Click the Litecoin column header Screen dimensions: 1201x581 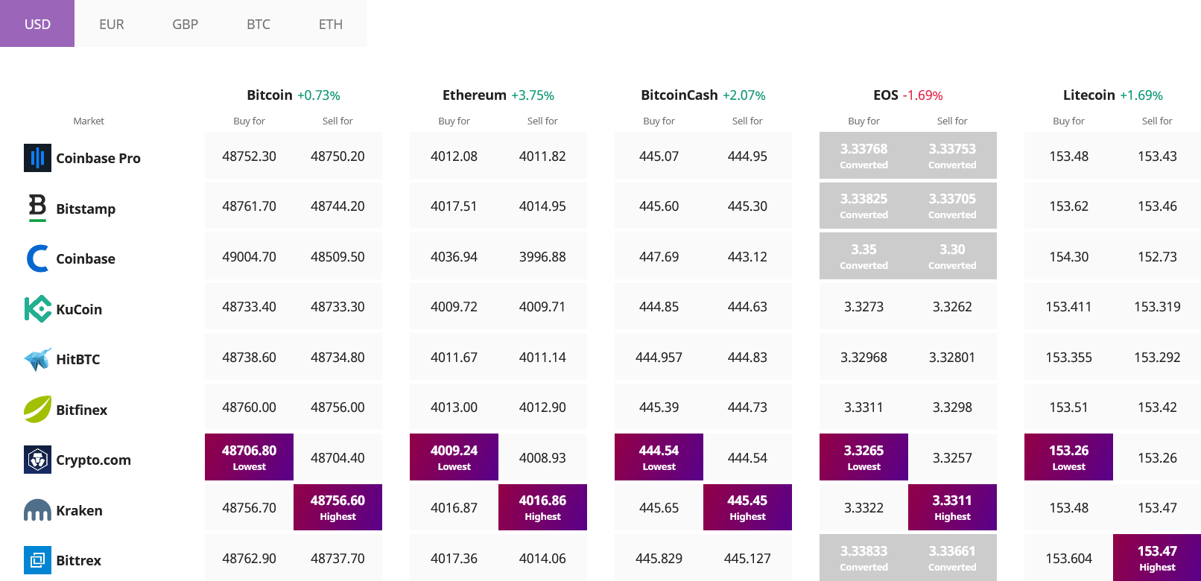click(1089, 95)
